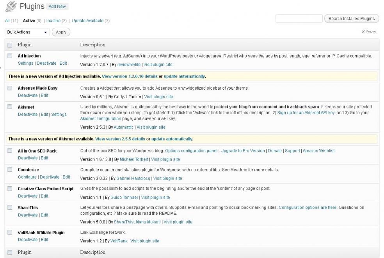Show the Update Available plugins filter

click(x=87, y=21)
